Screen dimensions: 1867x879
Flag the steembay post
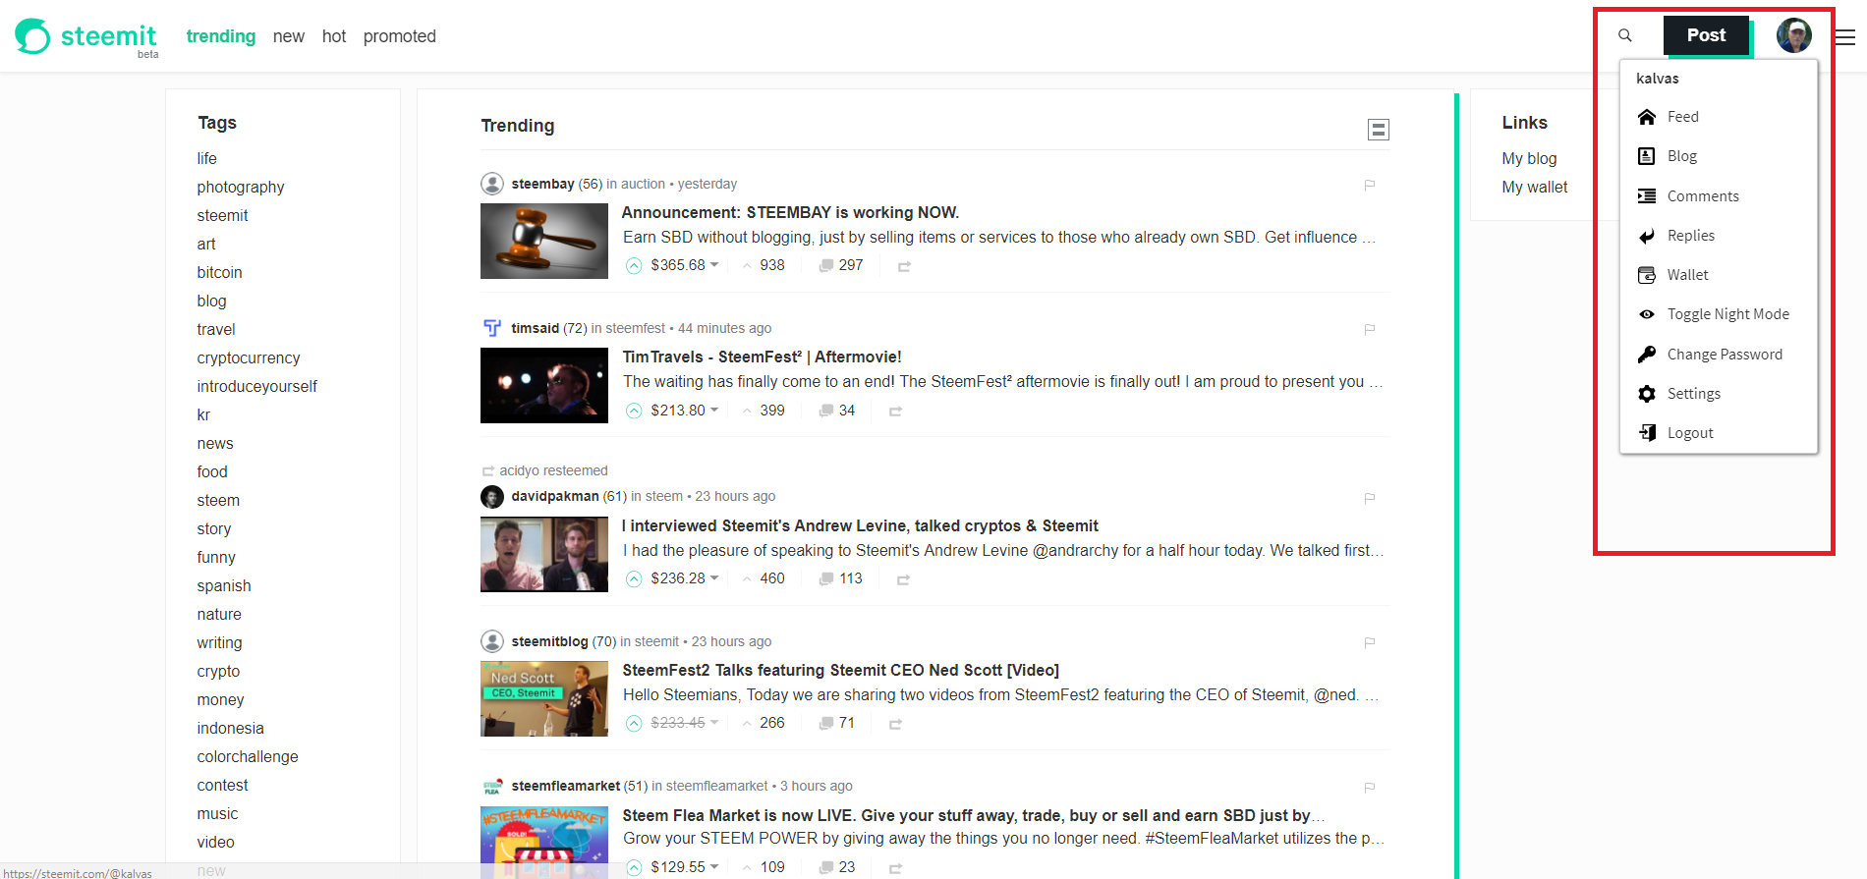tap(1369, 185)
